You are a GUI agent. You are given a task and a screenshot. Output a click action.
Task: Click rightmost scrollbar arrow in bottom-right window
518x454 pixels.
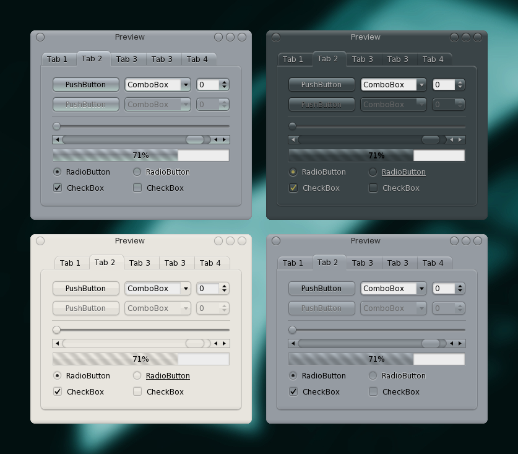[460, 344]
